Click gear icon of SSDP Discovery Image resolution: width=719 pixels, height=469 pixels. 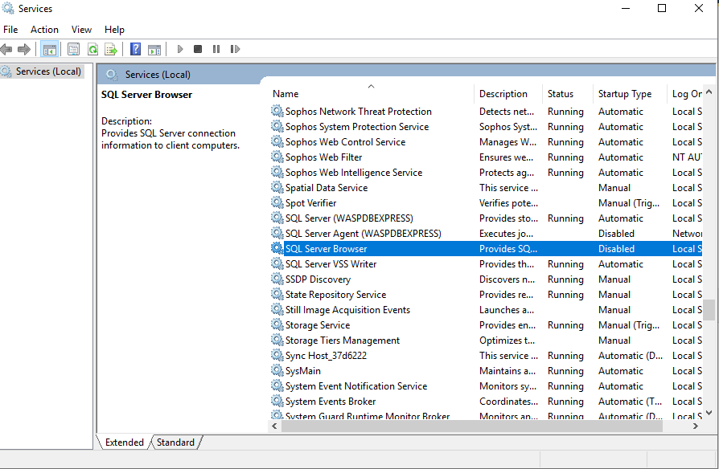tap(277, 279)
